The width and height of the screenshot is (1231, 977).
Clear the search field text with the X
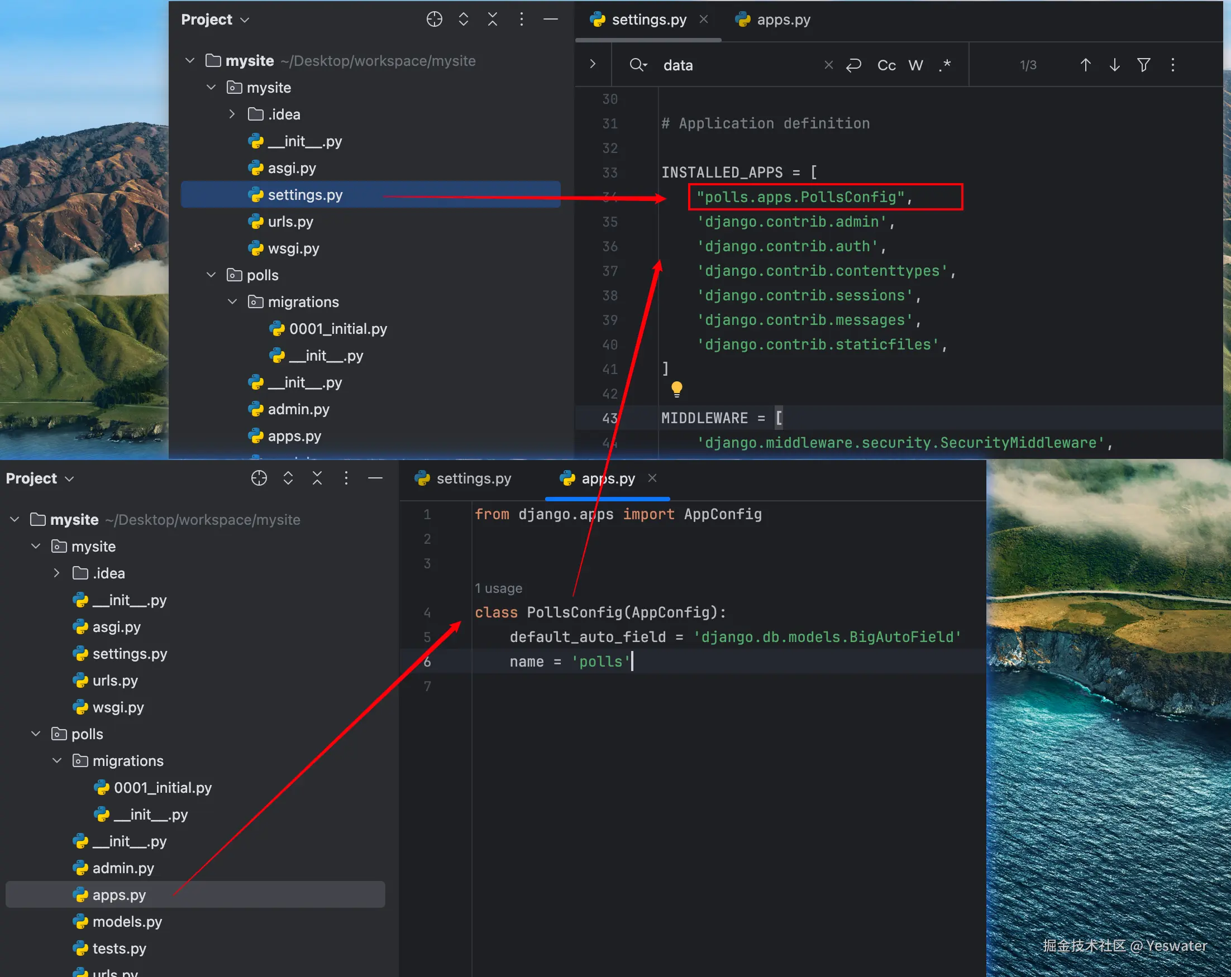click(x=828, y=65)
